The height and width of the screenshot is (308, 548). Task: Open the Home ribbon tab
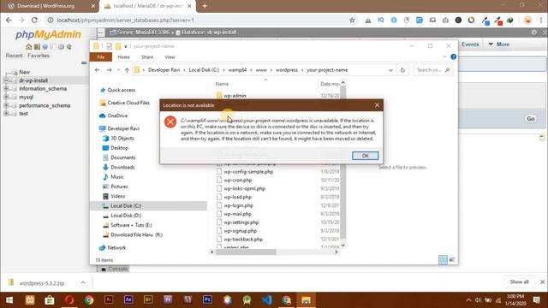coord(123,57)
